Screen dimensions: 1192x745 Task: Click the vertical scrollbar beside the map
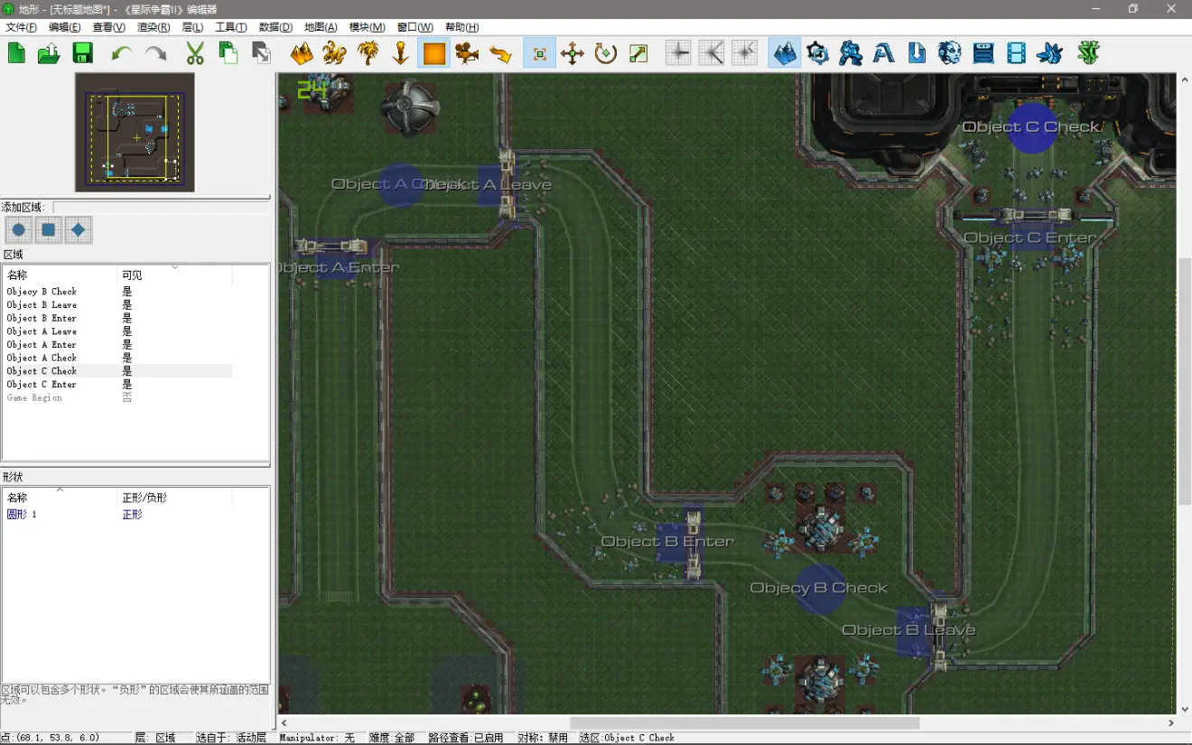[1184, 382]
